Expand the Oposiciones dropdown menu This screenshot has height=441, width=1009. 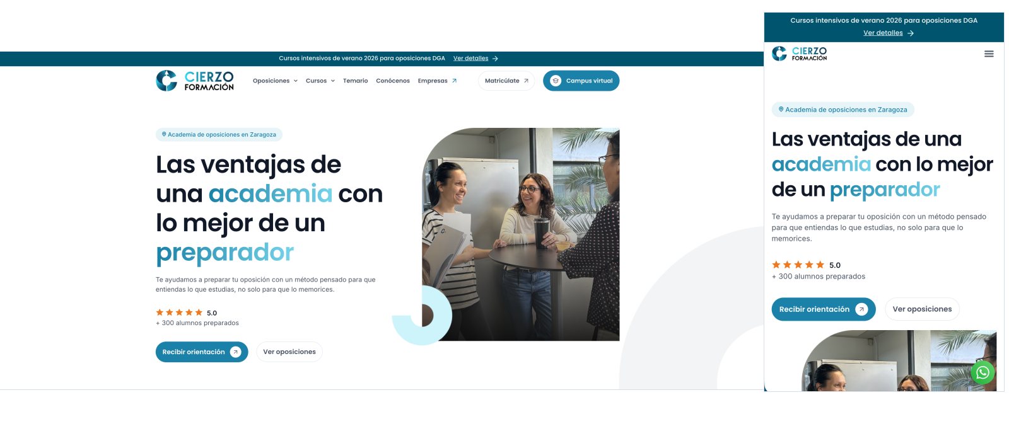pos(275,81)
